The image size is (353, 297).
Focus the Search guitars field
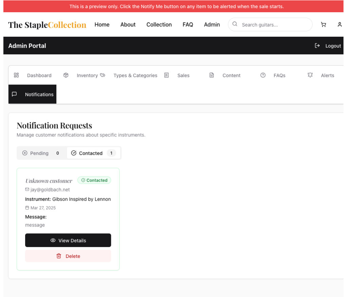click(x=270, y=24)
